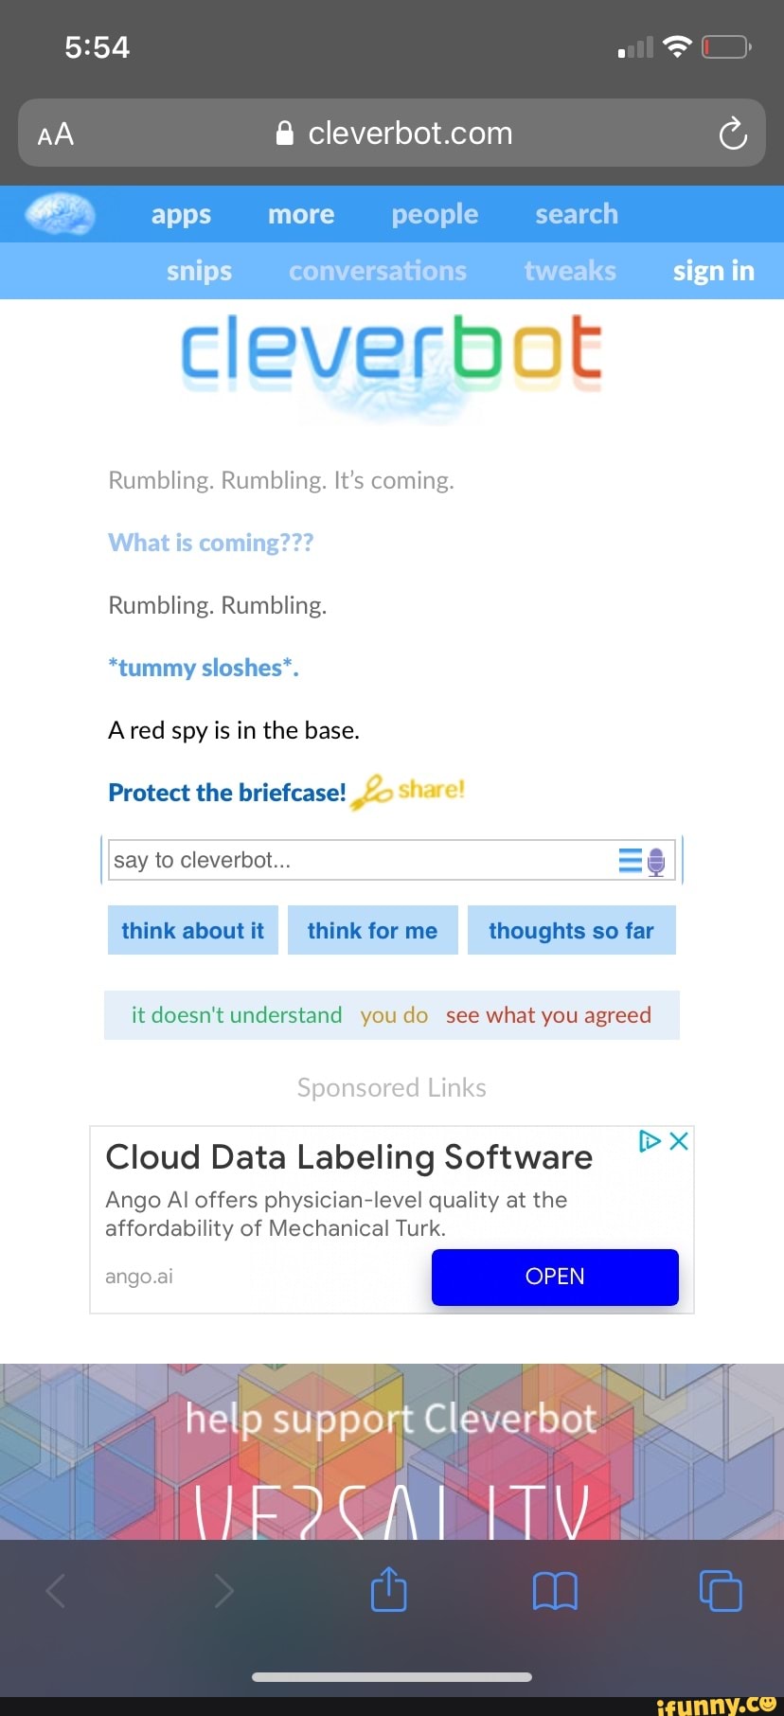Tap the Cleverbot brain logo in the navbar

(x=59, y=213)
